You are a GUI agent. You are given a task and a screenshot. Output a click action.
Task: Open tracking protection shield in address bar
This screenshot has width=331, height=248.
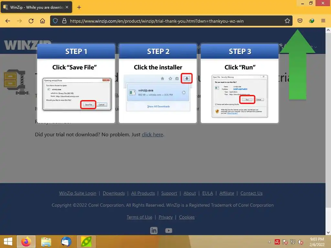55,21
